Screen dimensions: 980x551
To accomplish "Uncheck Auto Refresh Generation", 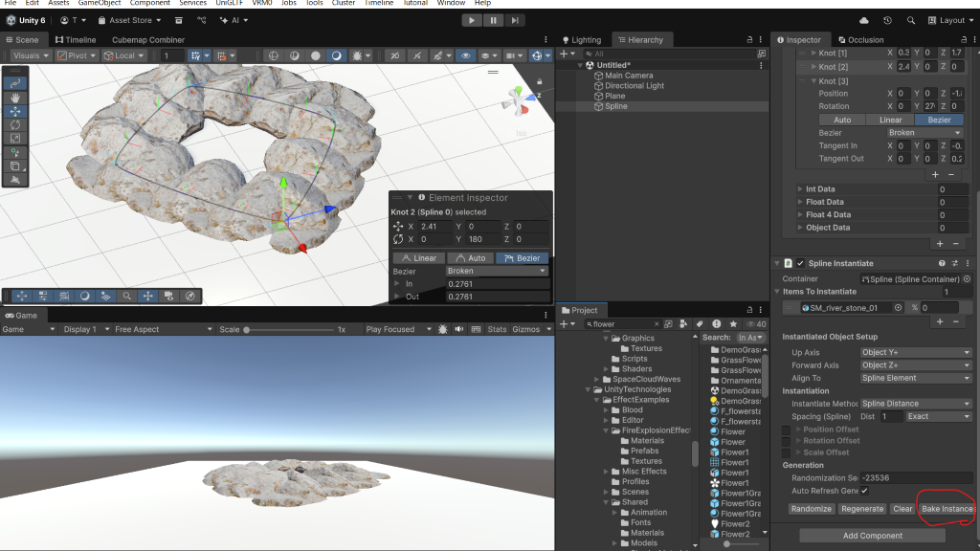I will pyautogui.click(x=864, y=490).
